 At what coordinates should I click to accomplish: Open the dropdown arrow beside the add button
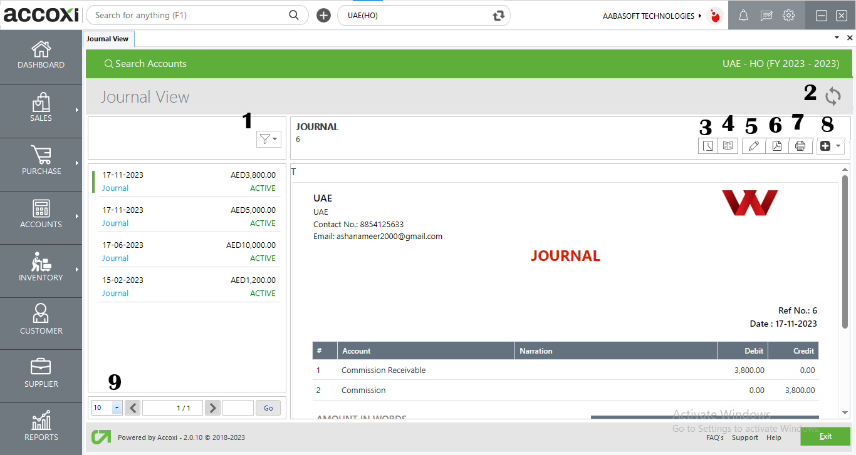click(x=838, y=145)
